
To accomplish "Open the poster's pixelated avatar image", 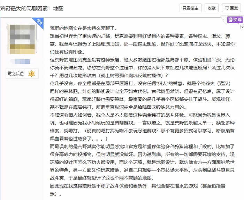I will pyautogui.click(x=21, y=39).
